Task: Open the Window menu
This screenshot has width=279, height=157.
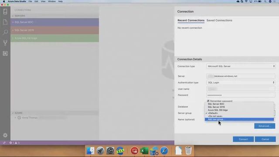Action: (52, 1)
